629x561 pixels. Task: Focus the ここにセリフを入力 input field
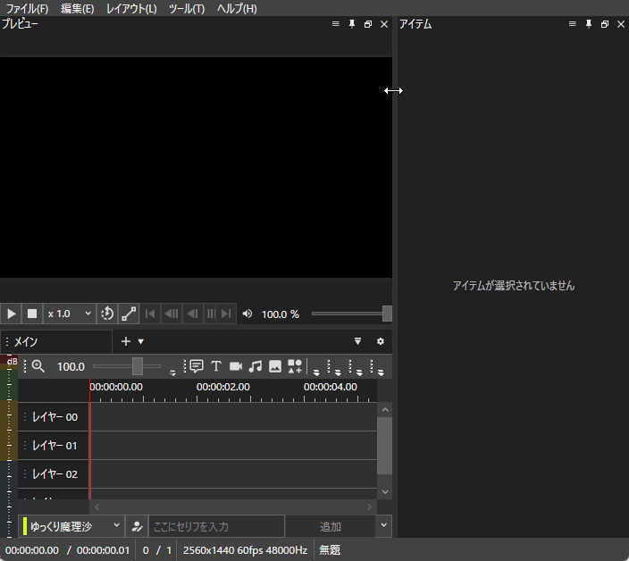coord(216,526)
